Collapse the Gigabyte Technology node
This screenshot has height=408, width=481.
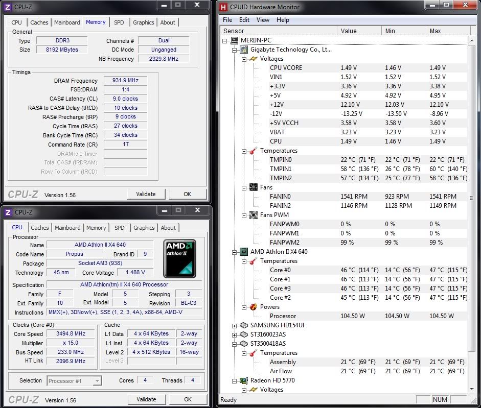pyautogui.click(x=234, y=50)
